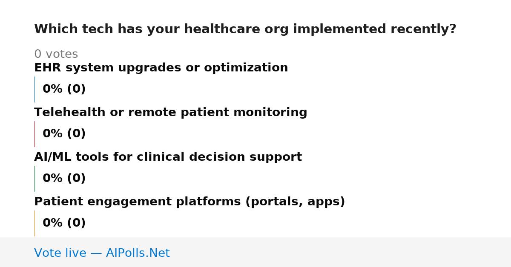Pick AI/ML tools for clinical decision support
The image size is (511, 267).
point(168,157)
